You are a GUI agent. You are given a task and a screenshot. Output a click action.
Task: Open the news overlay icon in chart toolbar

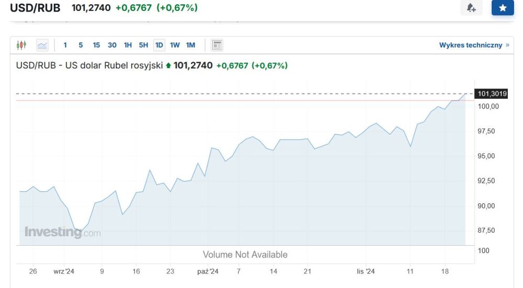[x=217, y=45]
